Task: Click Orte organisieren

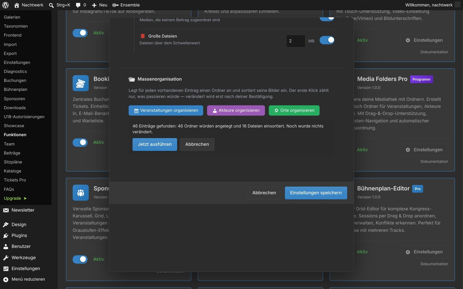Action: pos(294,110)
